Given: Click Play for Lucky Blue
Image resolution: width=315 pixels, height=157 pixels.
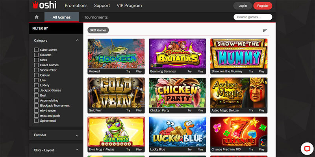Looking at the screenshot, I should tap(200, 150).
